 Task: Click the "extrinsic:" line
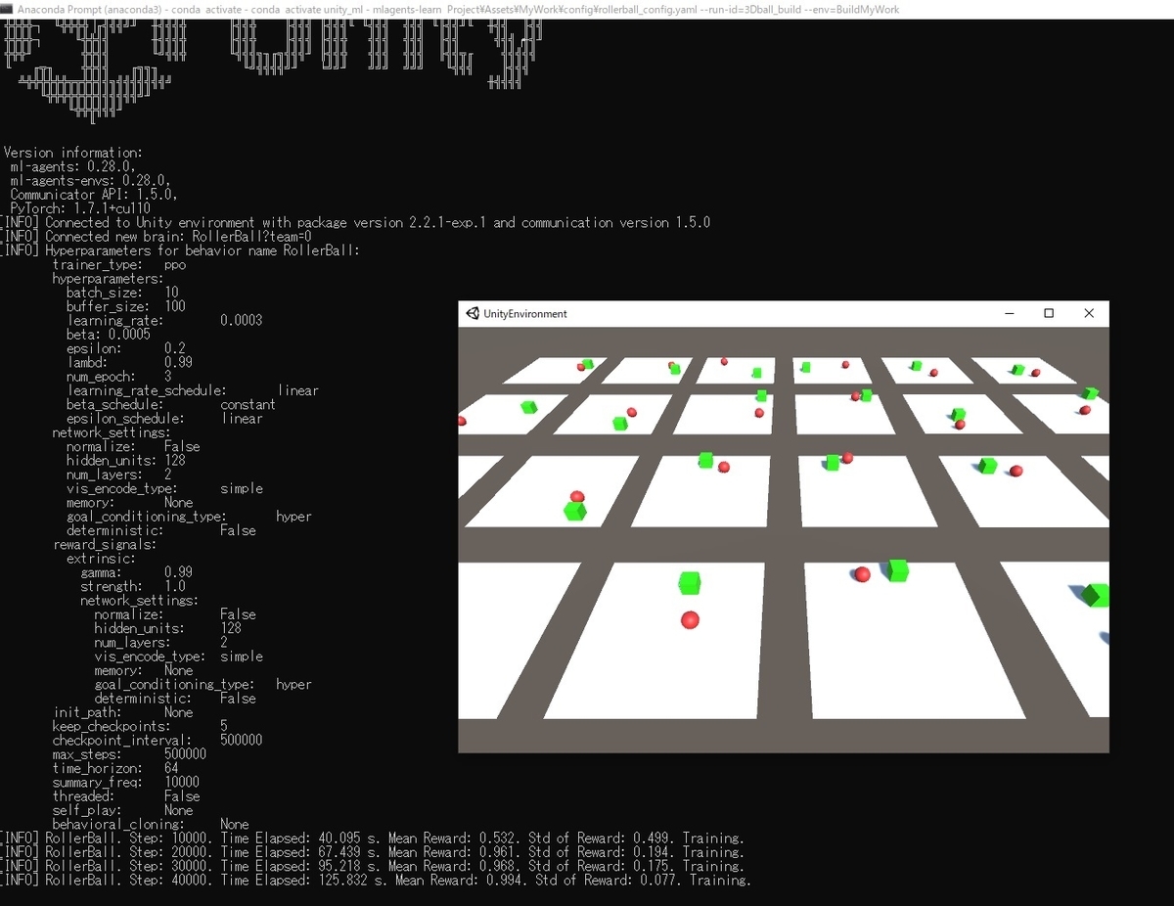102,559
